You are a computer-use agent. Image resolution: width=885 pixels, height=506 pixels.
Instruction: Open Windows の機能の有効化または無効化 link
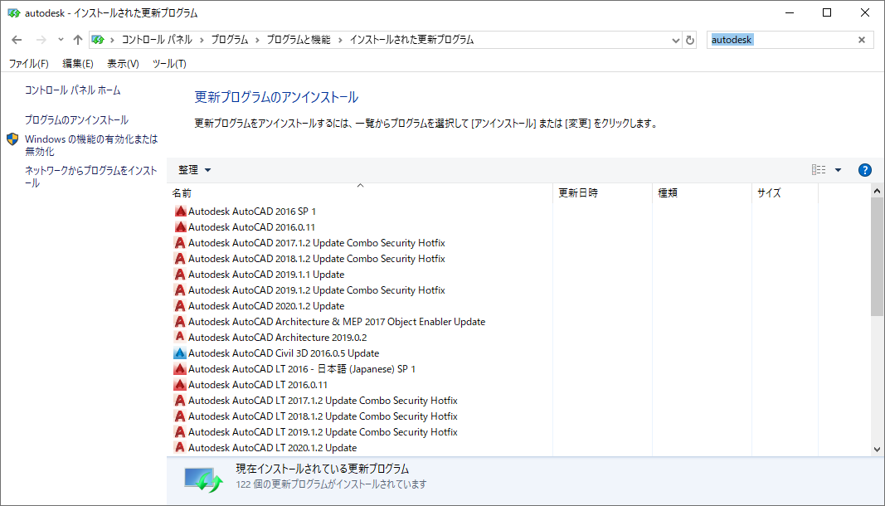click(91, 145)
